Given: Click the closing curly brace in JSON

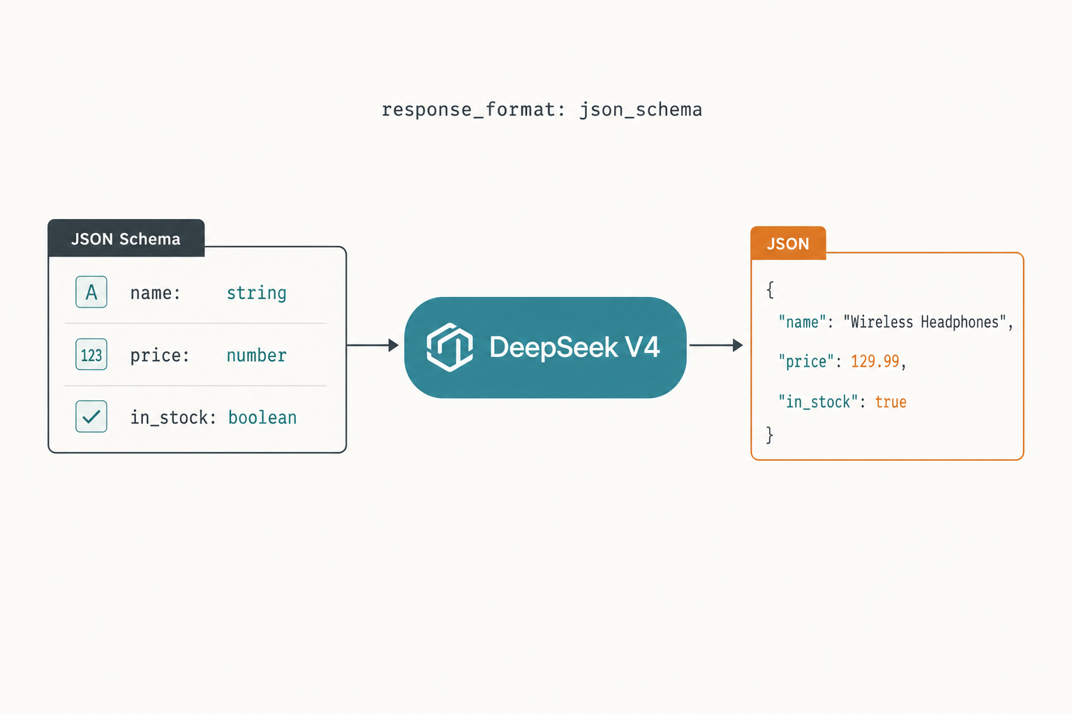Looking at the screenshot, I should [770, 435].
